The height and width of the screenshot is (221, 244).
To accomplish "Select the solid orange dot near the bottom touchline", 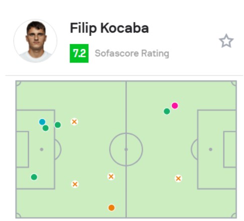I will tap(112, 208).
